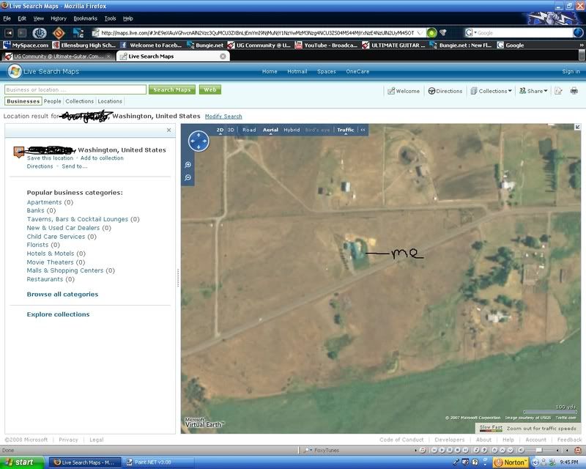
Task: Click the Norton tray button
Action: tap(511, 462)
